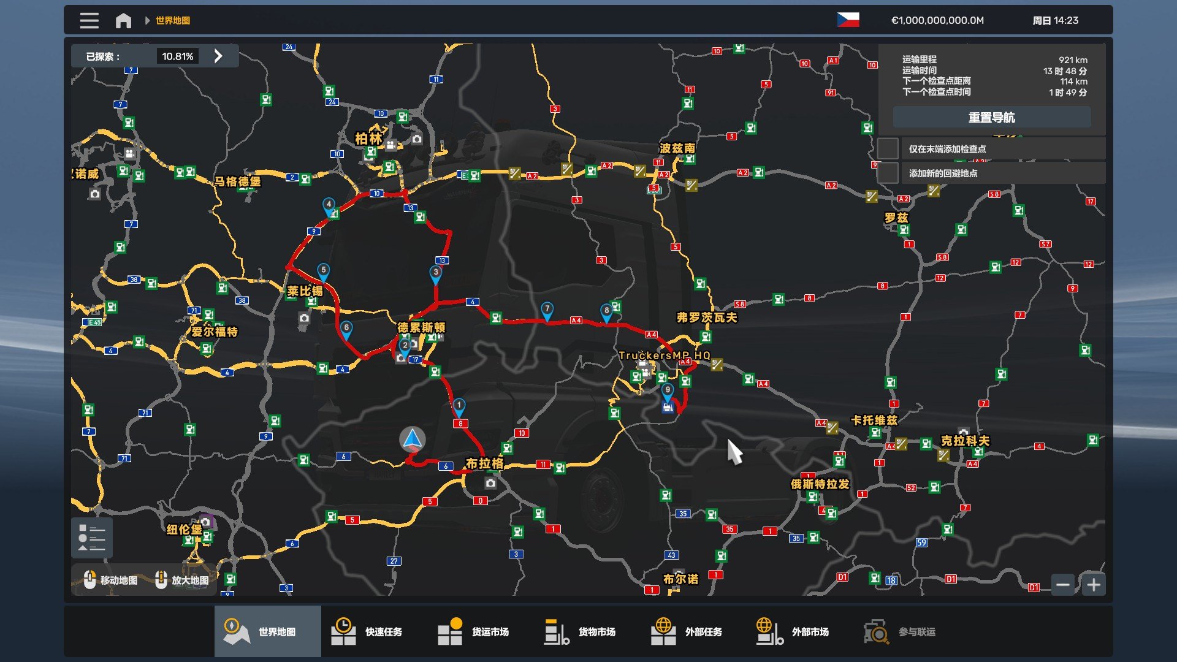This screenshot has width=1177, height=662.
Task: Open the 快速任务 tab
Action: (x=375, y=631)
